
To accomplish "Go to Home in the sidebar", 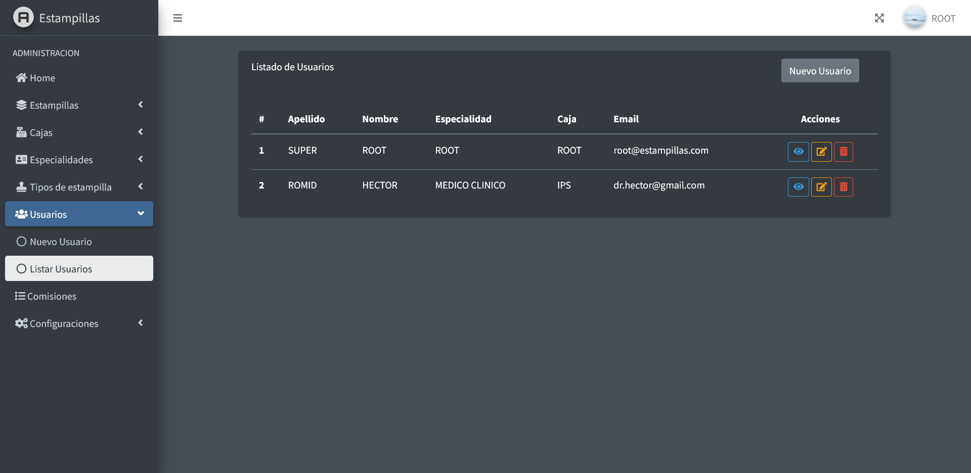I will click(42, 78).
